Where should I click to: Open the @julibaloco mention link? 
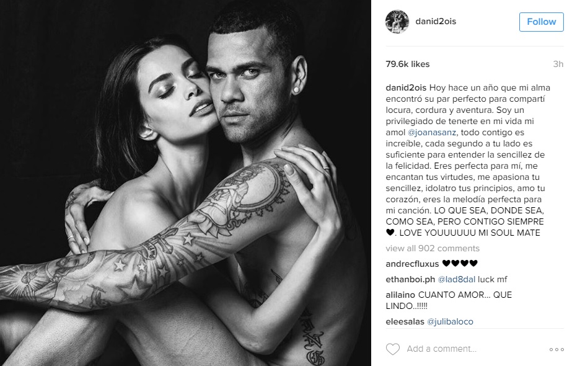[451, 321]
